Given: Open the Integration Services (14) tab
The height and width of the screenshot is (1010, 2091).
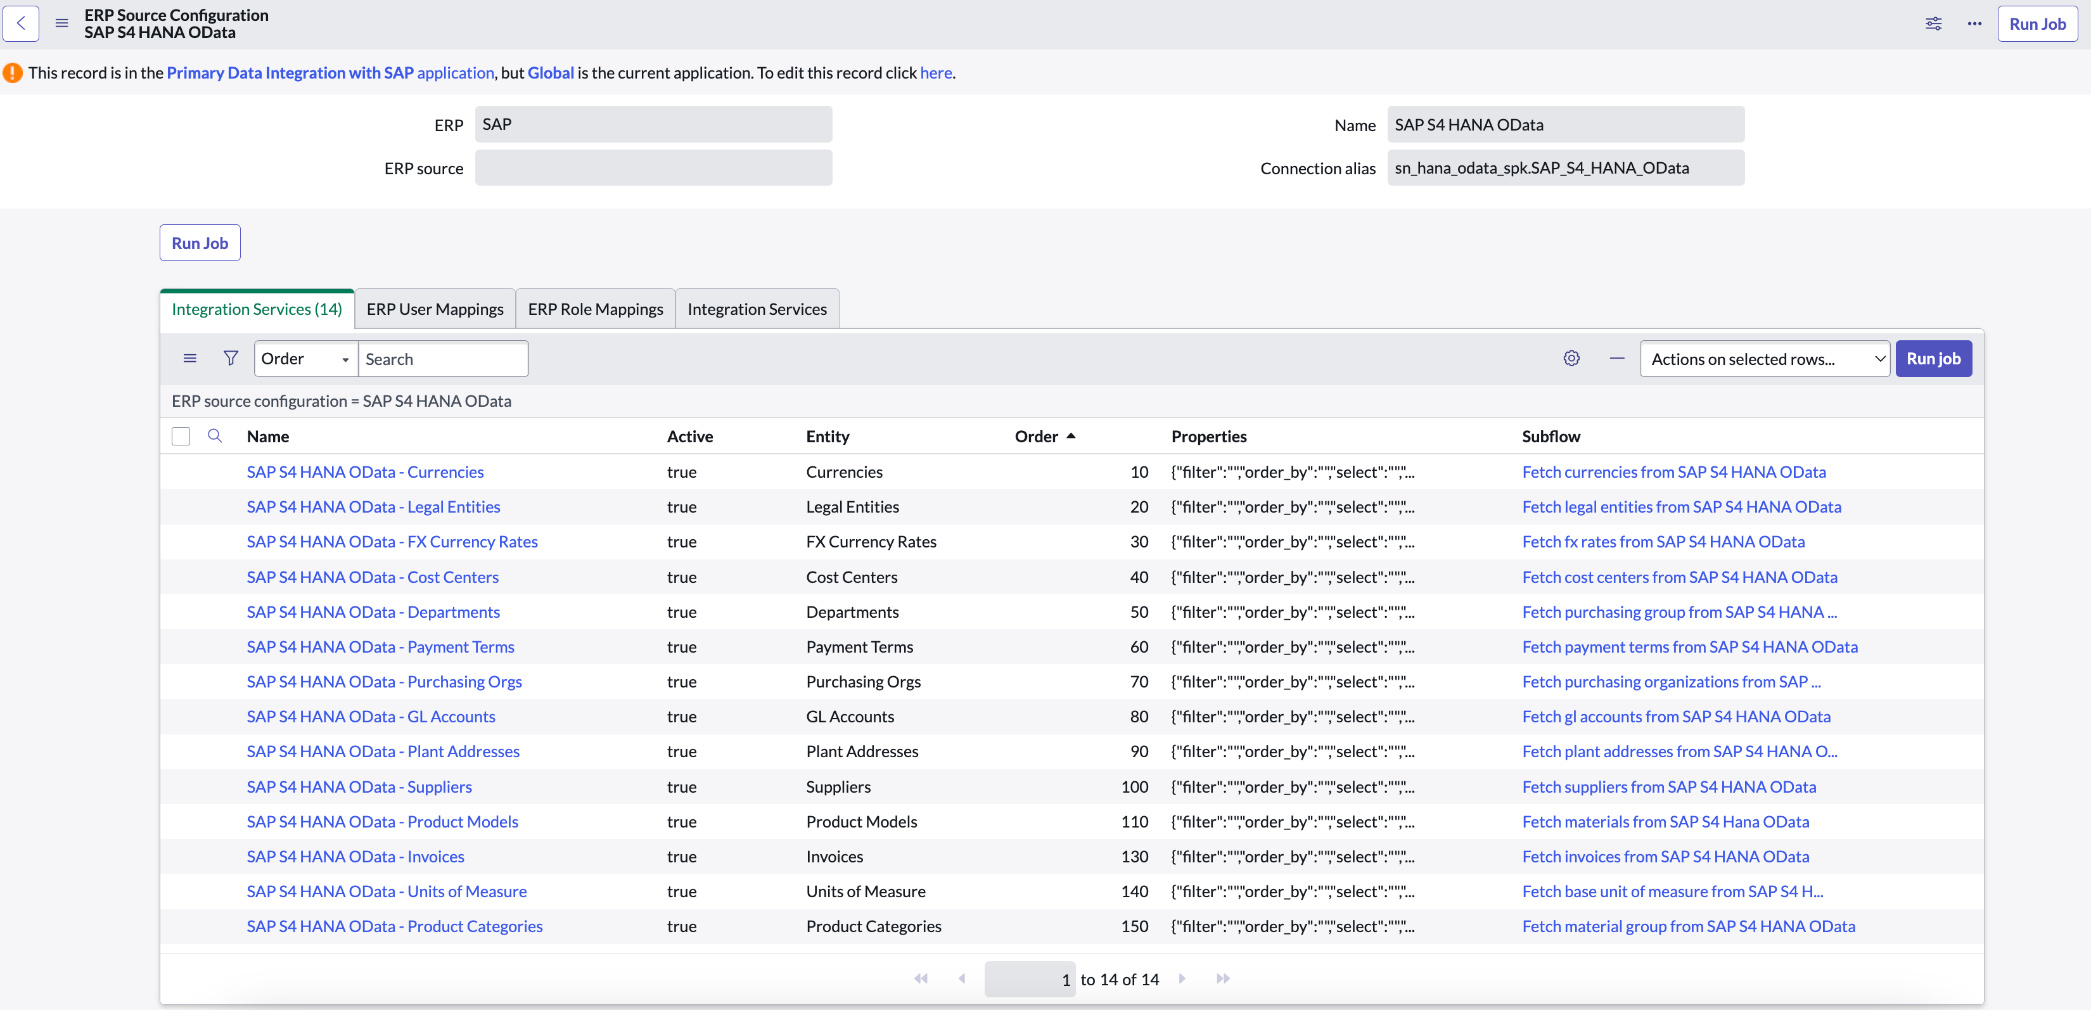Looking at the screenshot, I should (x=257, y=309).
